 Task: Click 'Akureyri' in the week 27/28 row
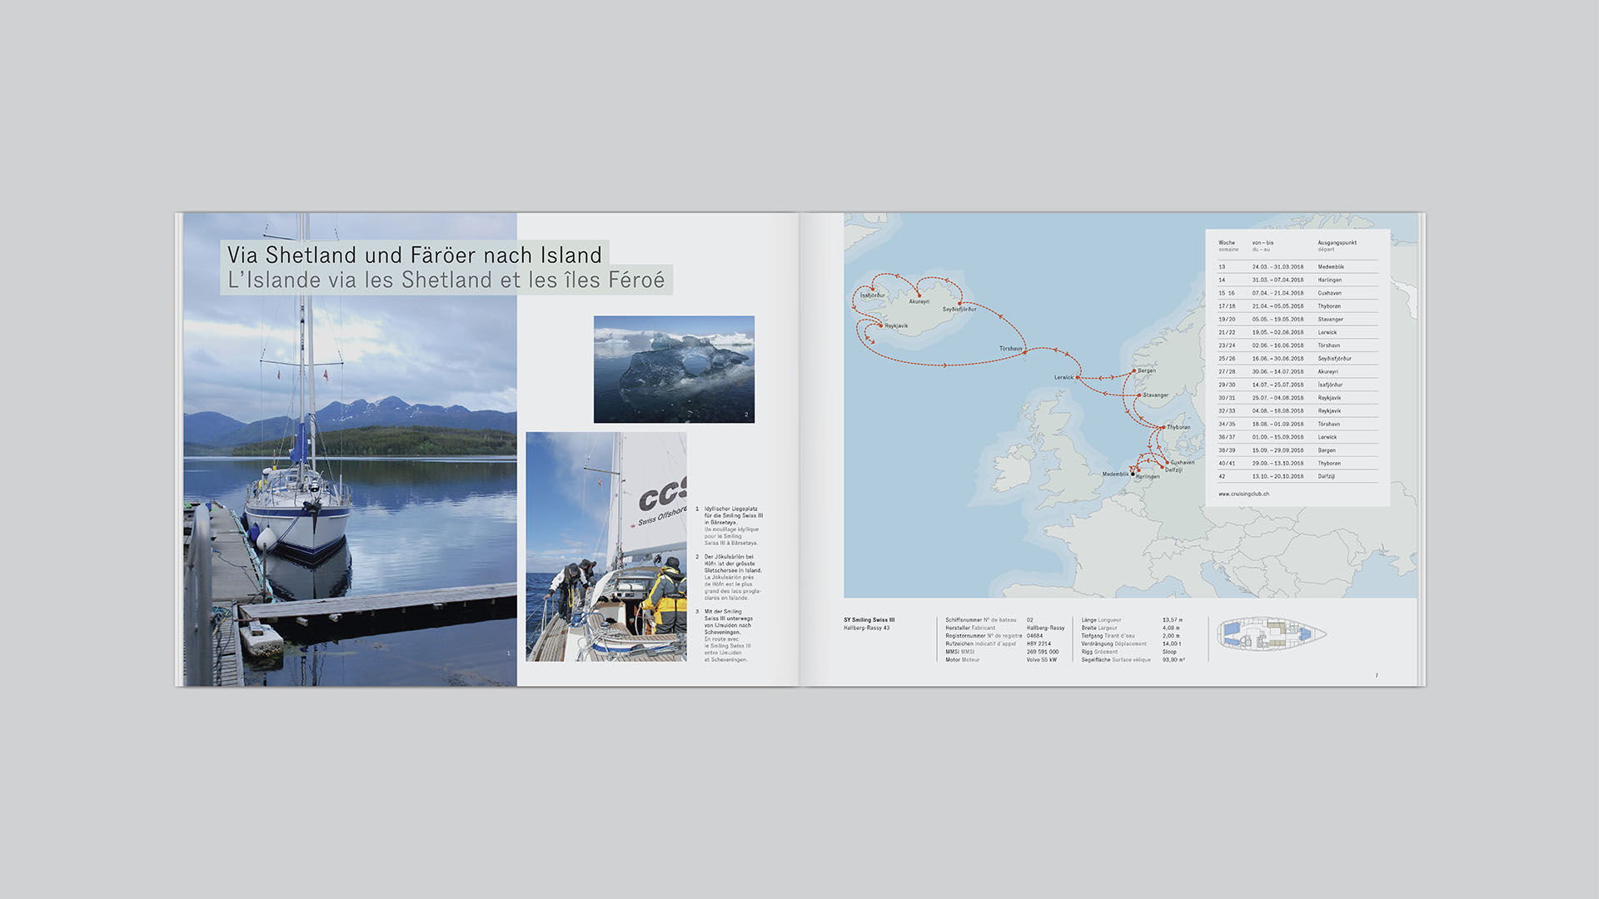click(x=1328, y=371)
